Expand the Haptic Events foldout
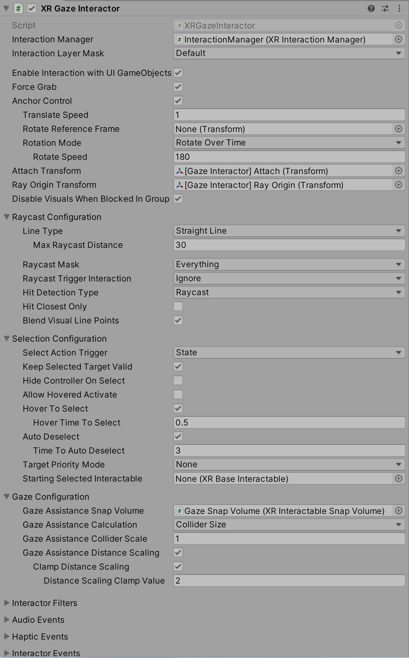 pyautogui.click(x=7, y=636)
